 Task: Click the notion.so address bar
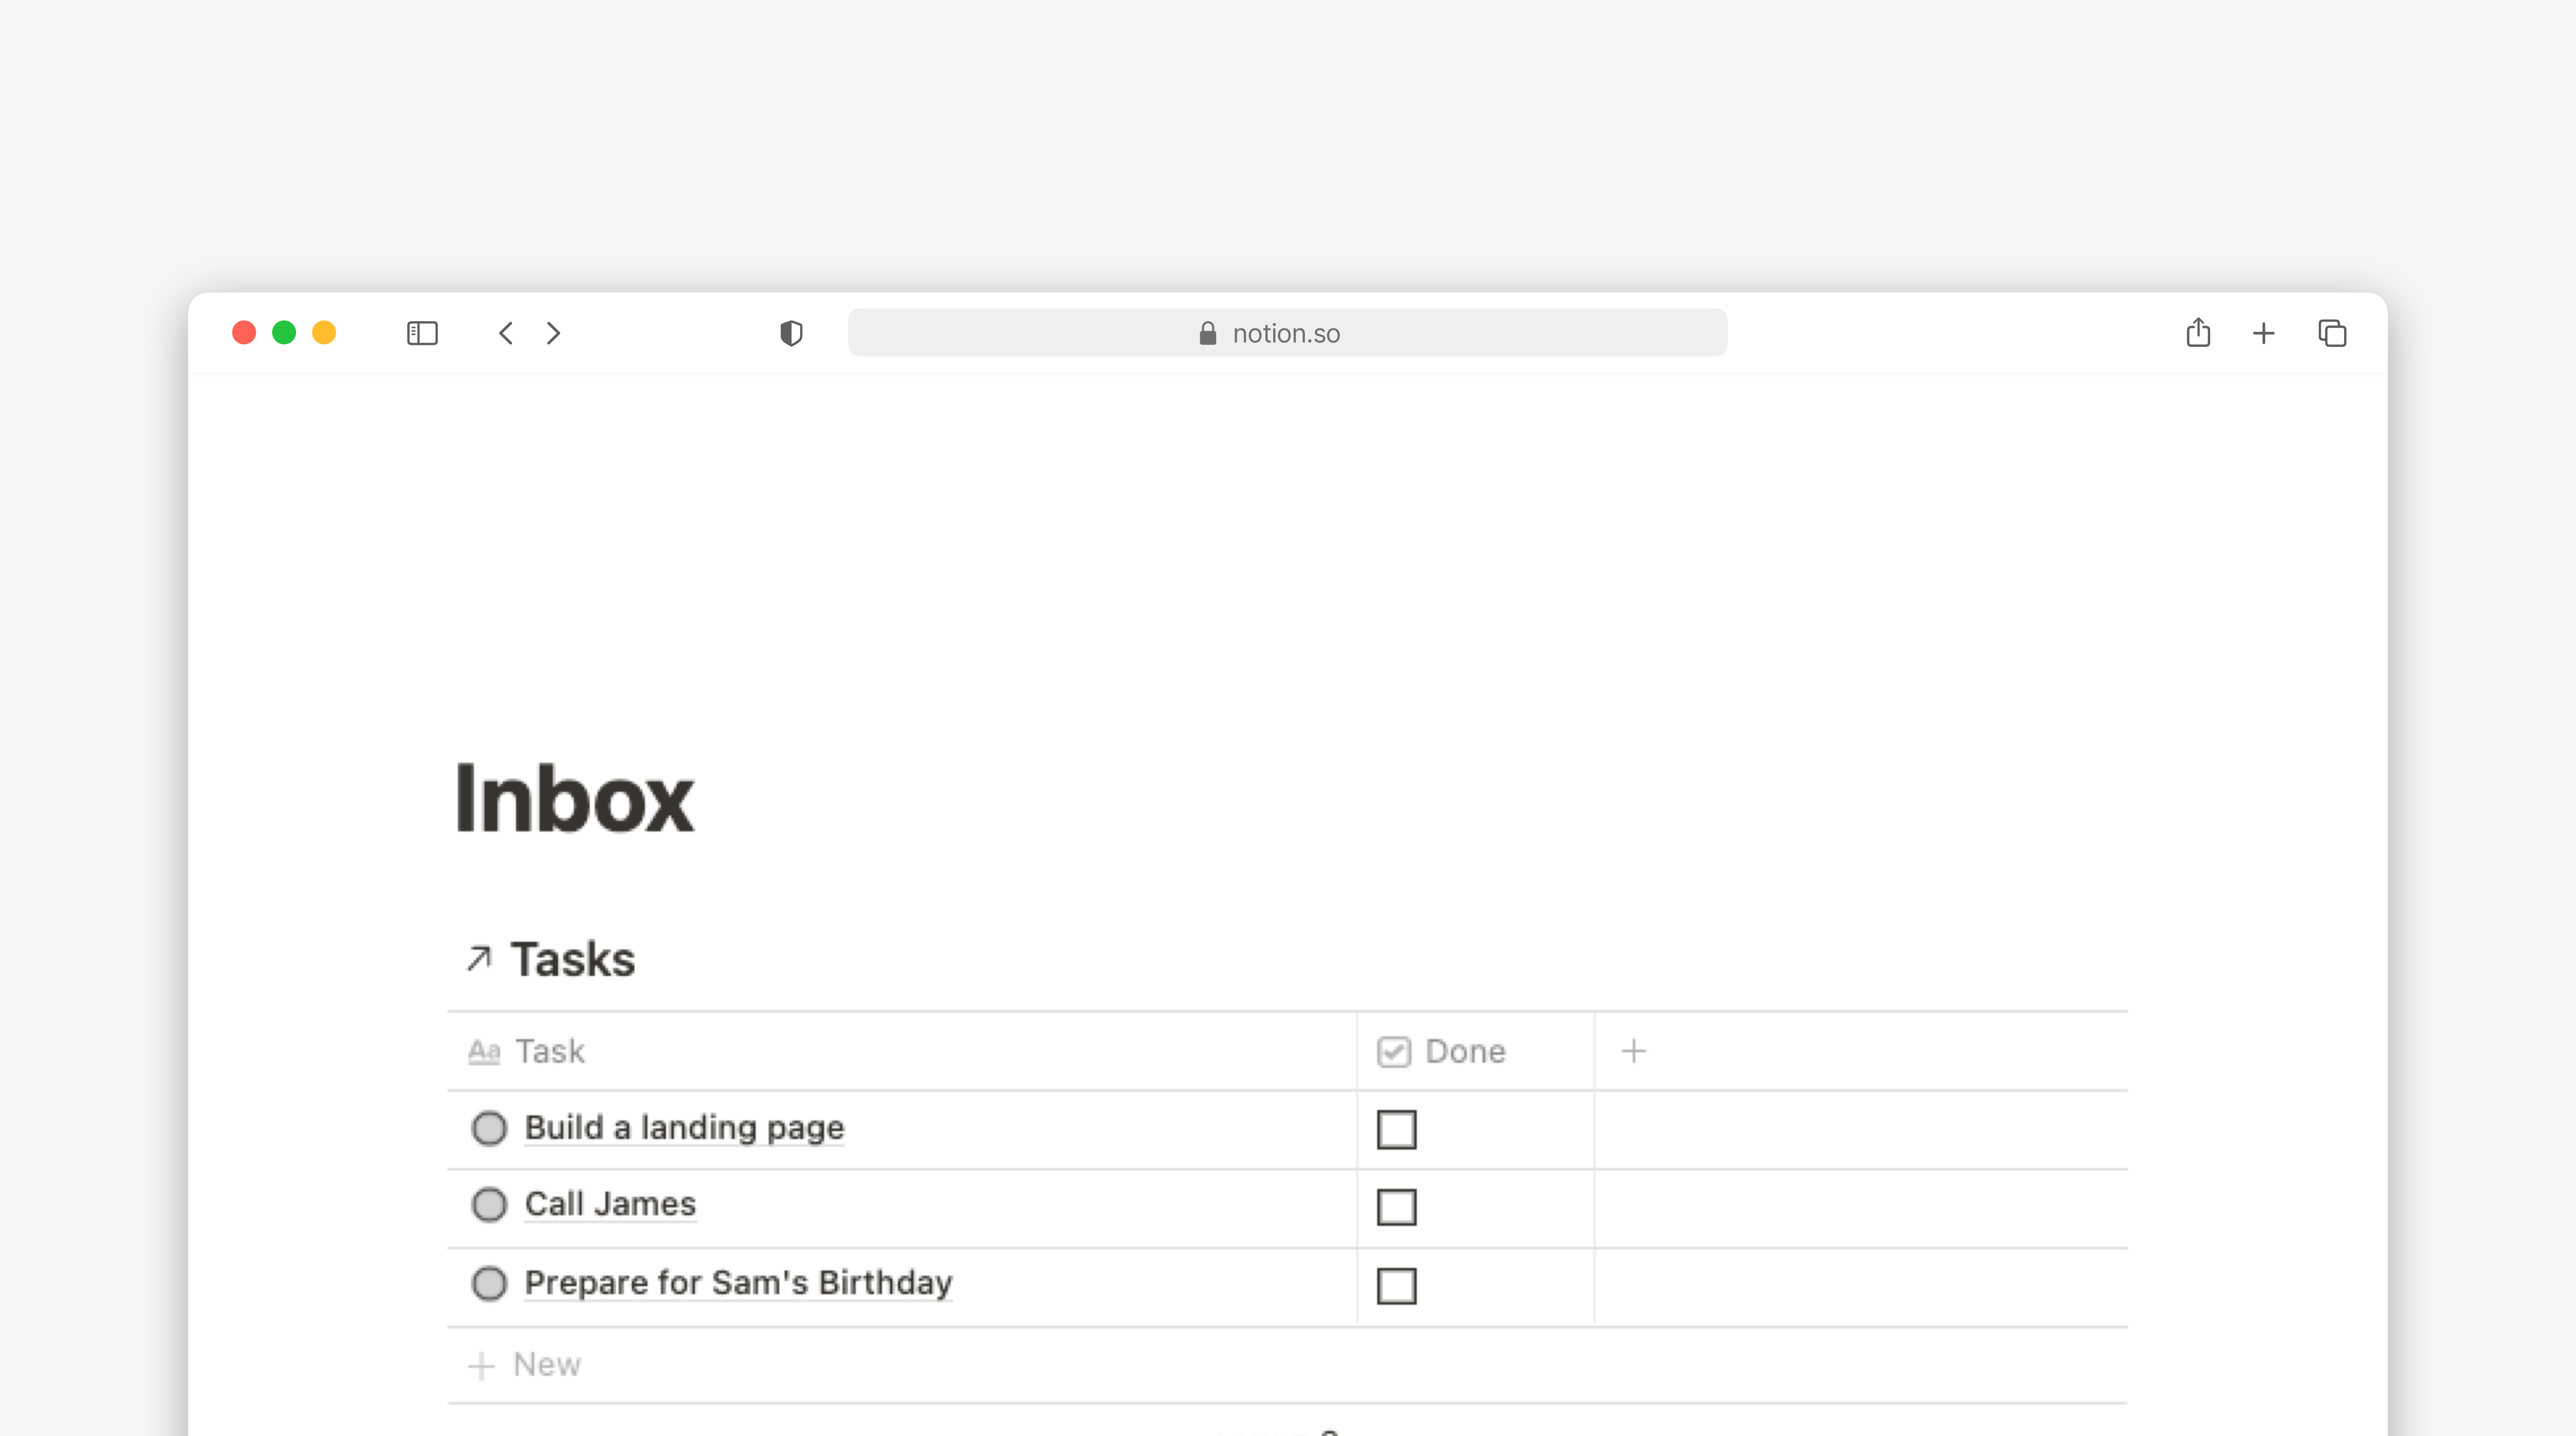tap(1286, 333)
